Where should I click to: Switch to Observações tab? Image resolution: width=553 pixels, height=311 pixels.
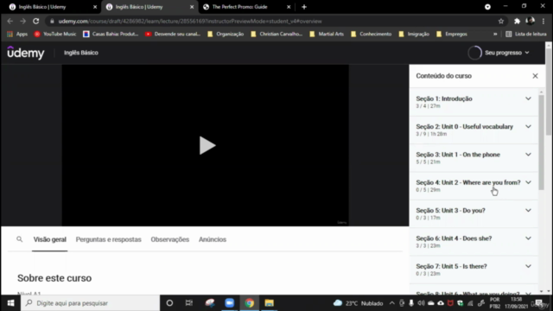tap(170, 239)
